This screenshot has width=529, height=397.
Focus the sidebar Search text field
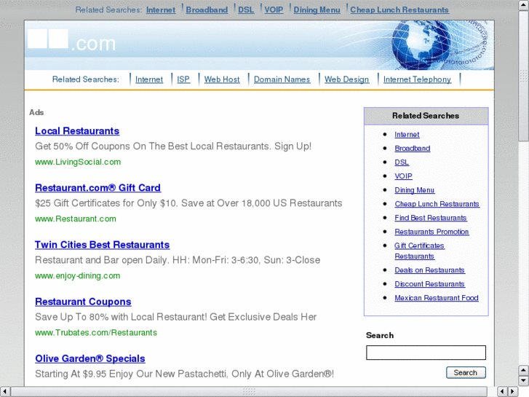426,353
